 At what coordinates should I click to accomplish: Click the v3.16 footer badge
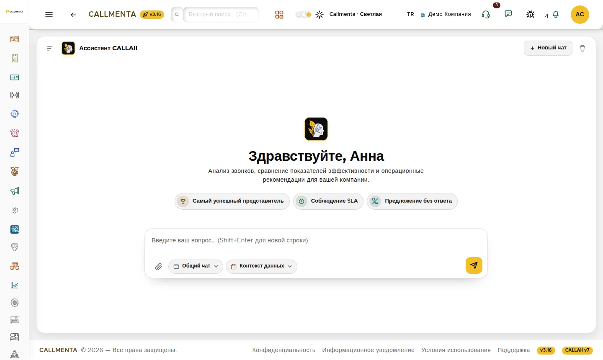coord(546,350)
